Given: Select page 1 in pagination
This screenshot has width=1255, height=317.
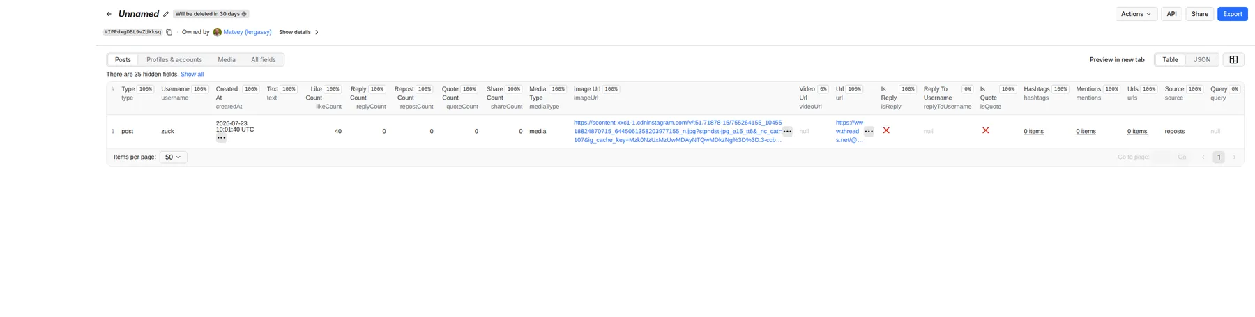Looking at the screenshot, I should (x=1219, y=157).
